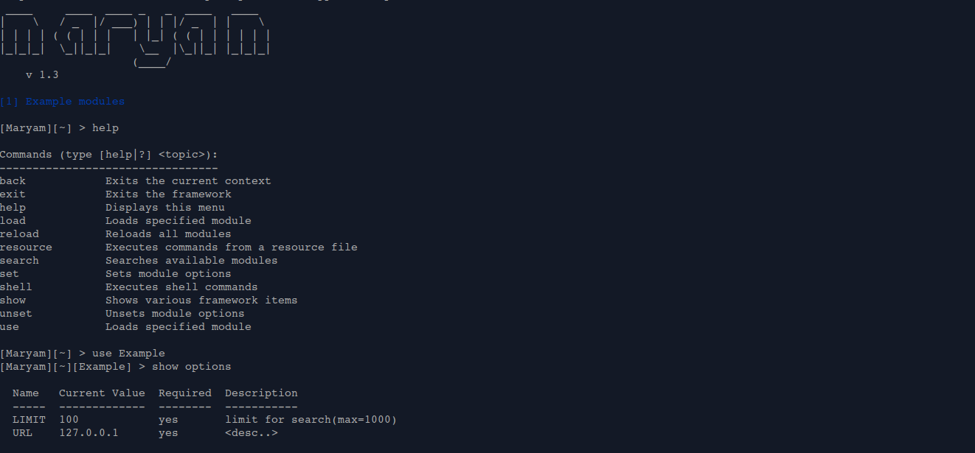Click "Displays this menu" description text

tap(165, 208)
